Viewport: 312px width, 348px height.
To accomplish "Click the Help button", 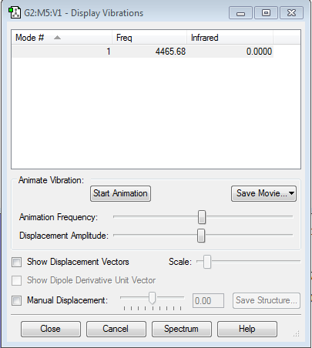I will [x=247, y=329].
